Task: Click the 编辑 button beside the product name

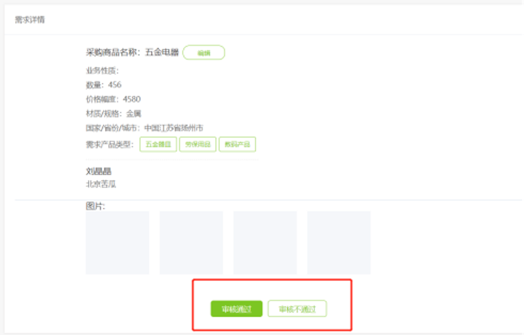Action: pyautogui.click(x=203, y=52)
